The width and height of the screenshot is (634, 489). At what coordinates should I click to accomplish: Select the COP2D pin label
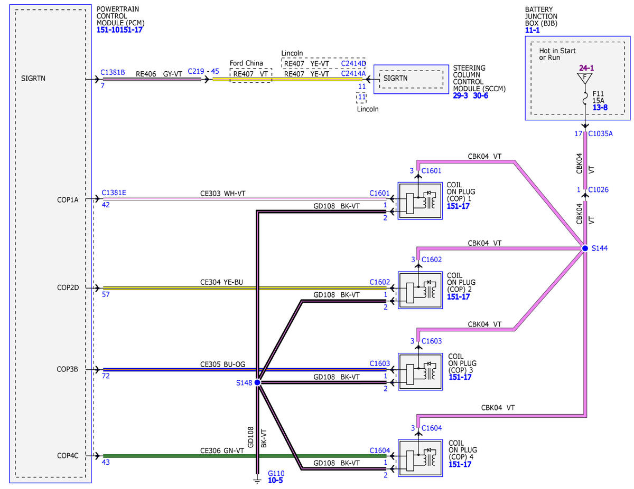coord(68,288)
